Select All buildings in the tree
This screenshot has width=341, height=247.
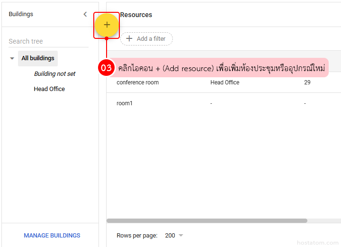(38, 58)
